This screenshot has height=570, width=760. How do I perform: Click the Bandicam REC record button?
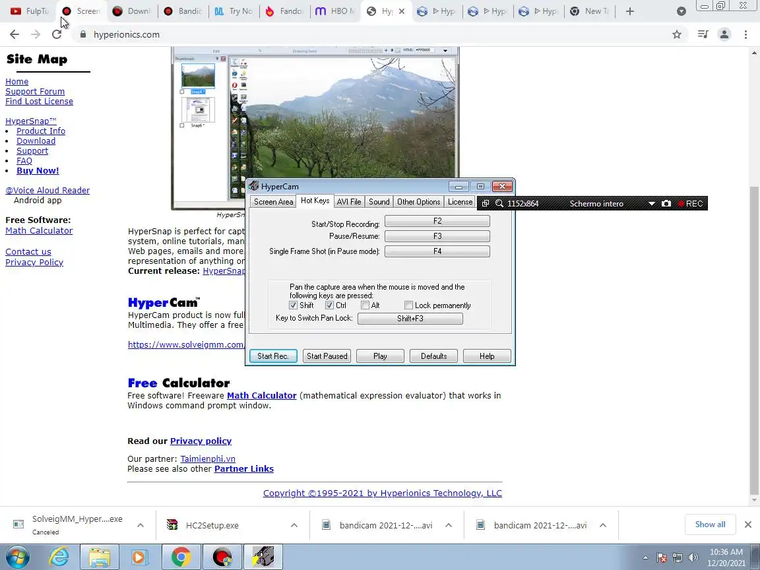click(691, 204)
